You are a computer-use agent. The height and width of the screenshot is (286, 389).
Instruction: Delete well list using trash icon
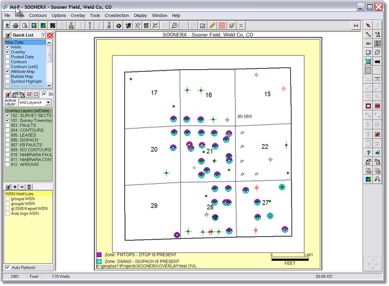29,186
